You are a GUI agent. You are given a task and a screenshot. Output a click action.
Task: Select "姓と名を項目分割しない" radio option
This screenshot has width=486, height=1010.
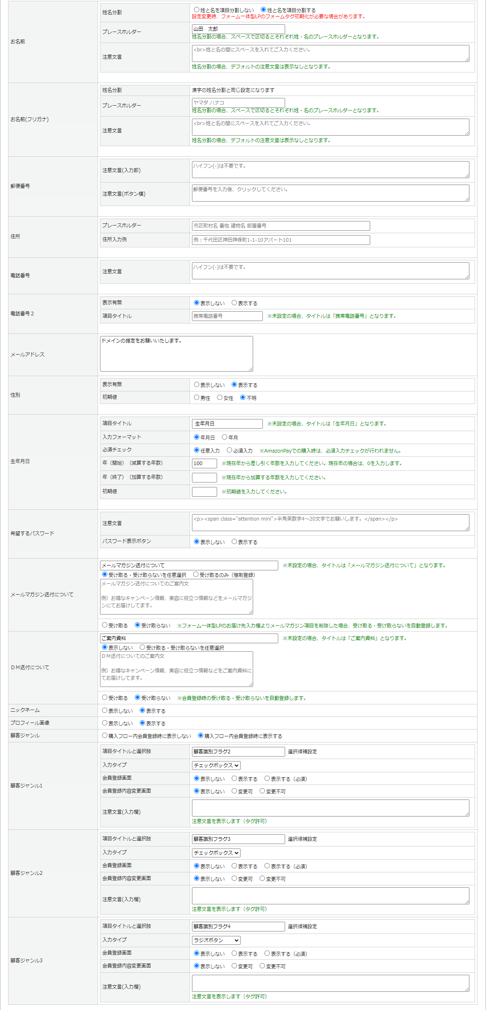(196, 10)
